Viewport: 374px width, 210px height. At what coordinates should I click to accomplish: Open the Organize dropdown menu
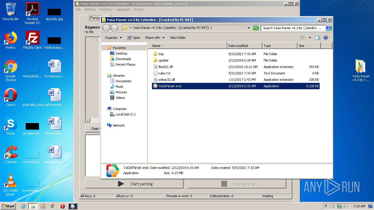click(113, 38)
